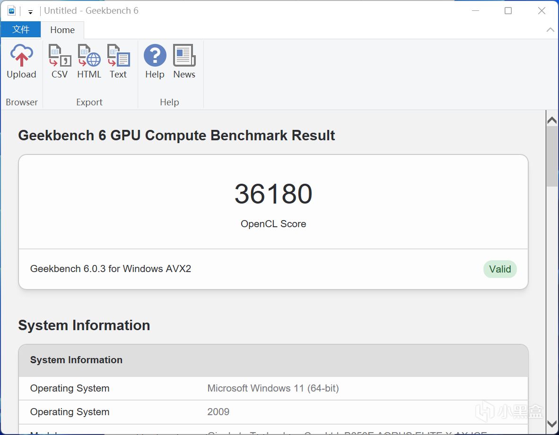559x435 pixels.
Task: Select the 2009 operating system value
Action: (218, 412)
